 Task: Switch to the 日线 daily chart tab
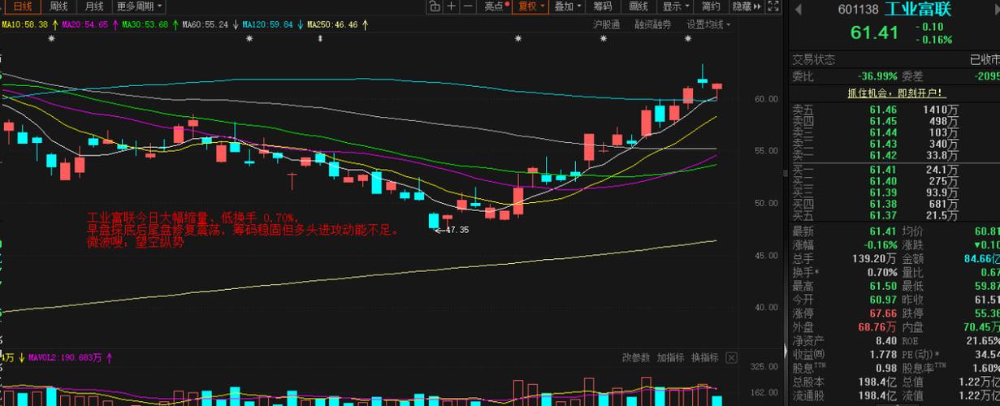tap(22, 6)
